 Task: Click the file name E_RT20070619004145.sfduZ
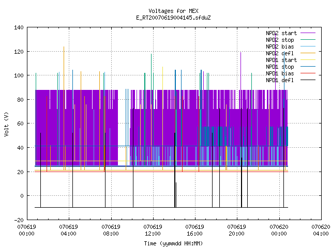(174, 18)
